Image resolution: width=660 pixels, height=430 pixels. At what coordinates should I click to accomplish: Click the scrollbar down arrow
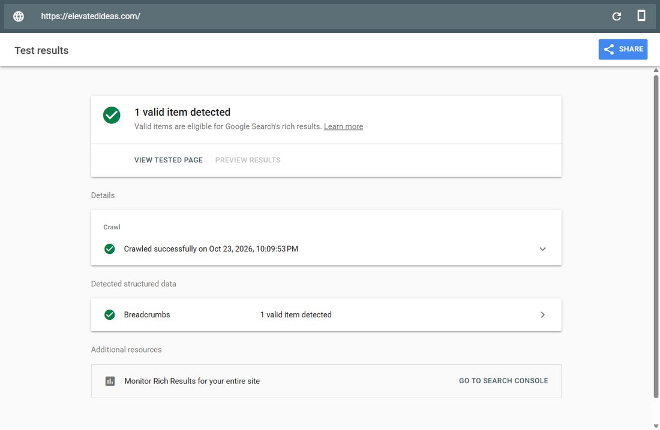[656, 426]
